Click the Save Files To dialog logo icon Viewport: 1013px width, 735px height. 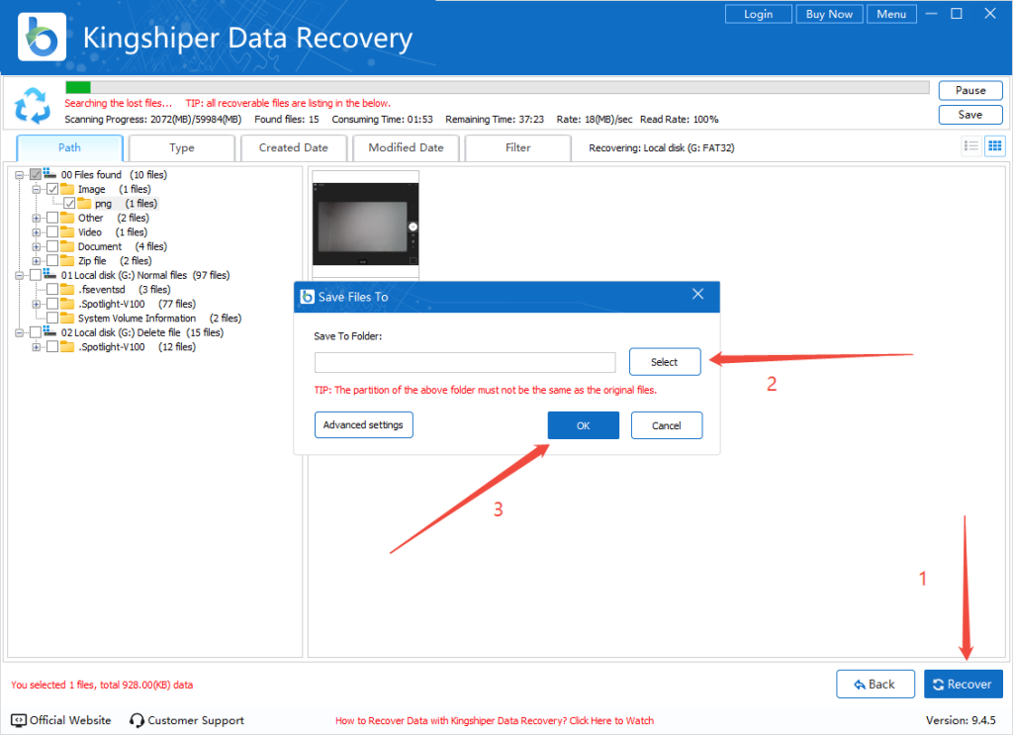point(308,297)
